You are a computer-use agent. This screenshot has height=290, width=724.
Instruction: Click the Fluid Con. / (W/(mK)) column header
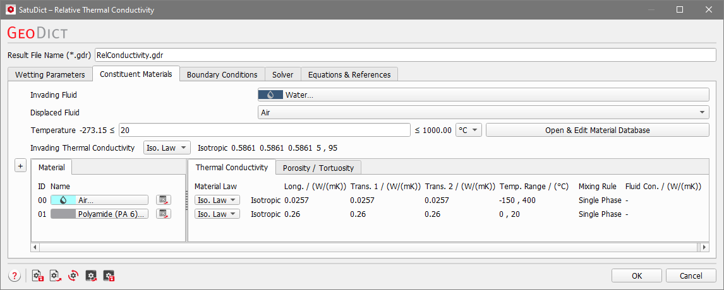663,187
